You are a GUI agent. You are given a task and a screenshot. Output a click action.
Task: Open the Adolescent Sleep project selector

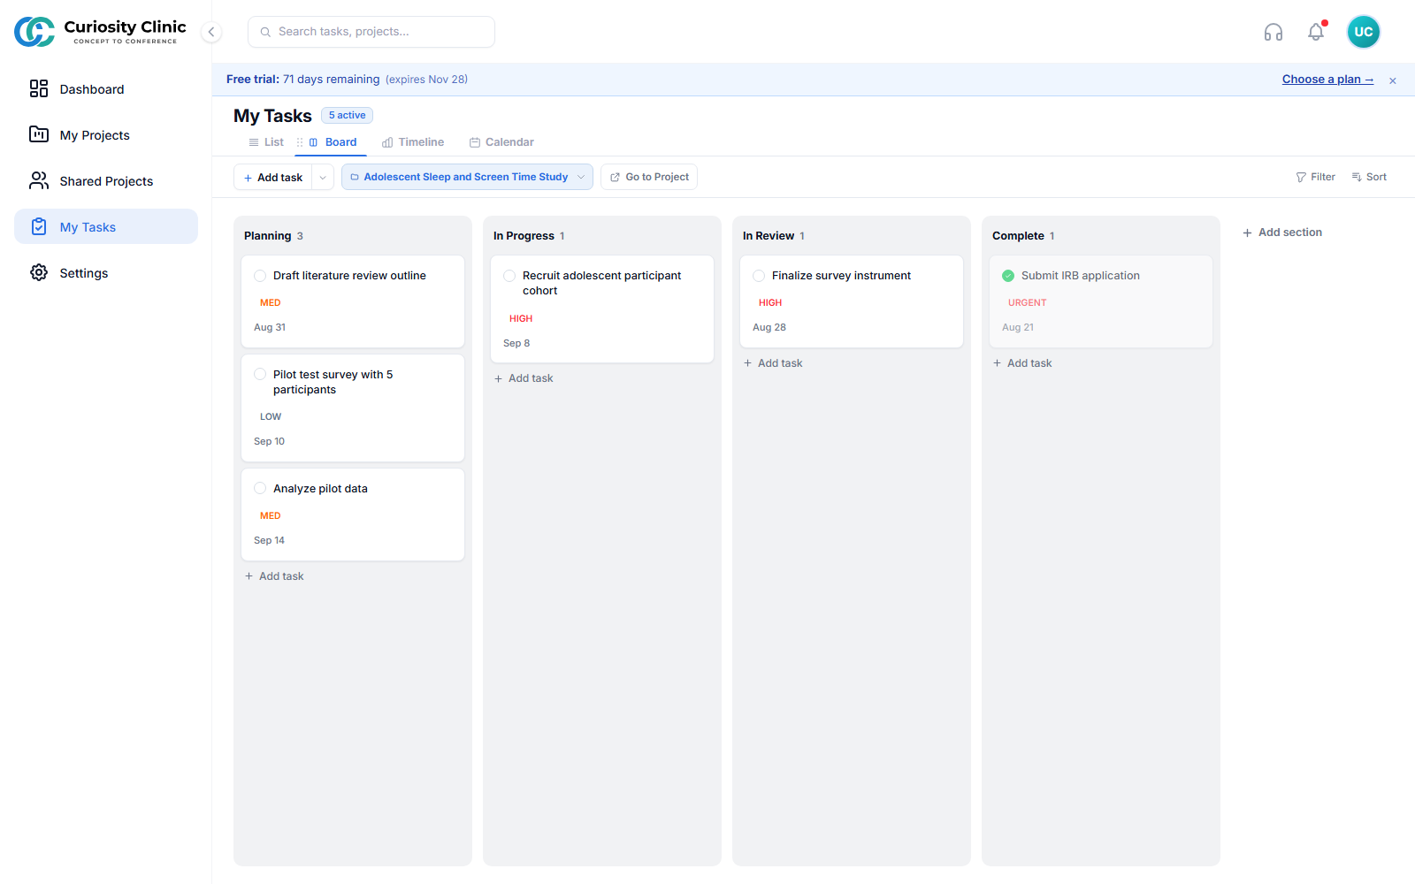click(x=467, y=177)
